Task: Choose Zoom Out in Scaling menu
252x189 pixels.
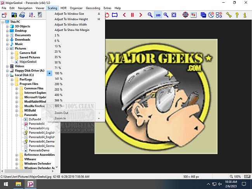Action: (76, 113)
